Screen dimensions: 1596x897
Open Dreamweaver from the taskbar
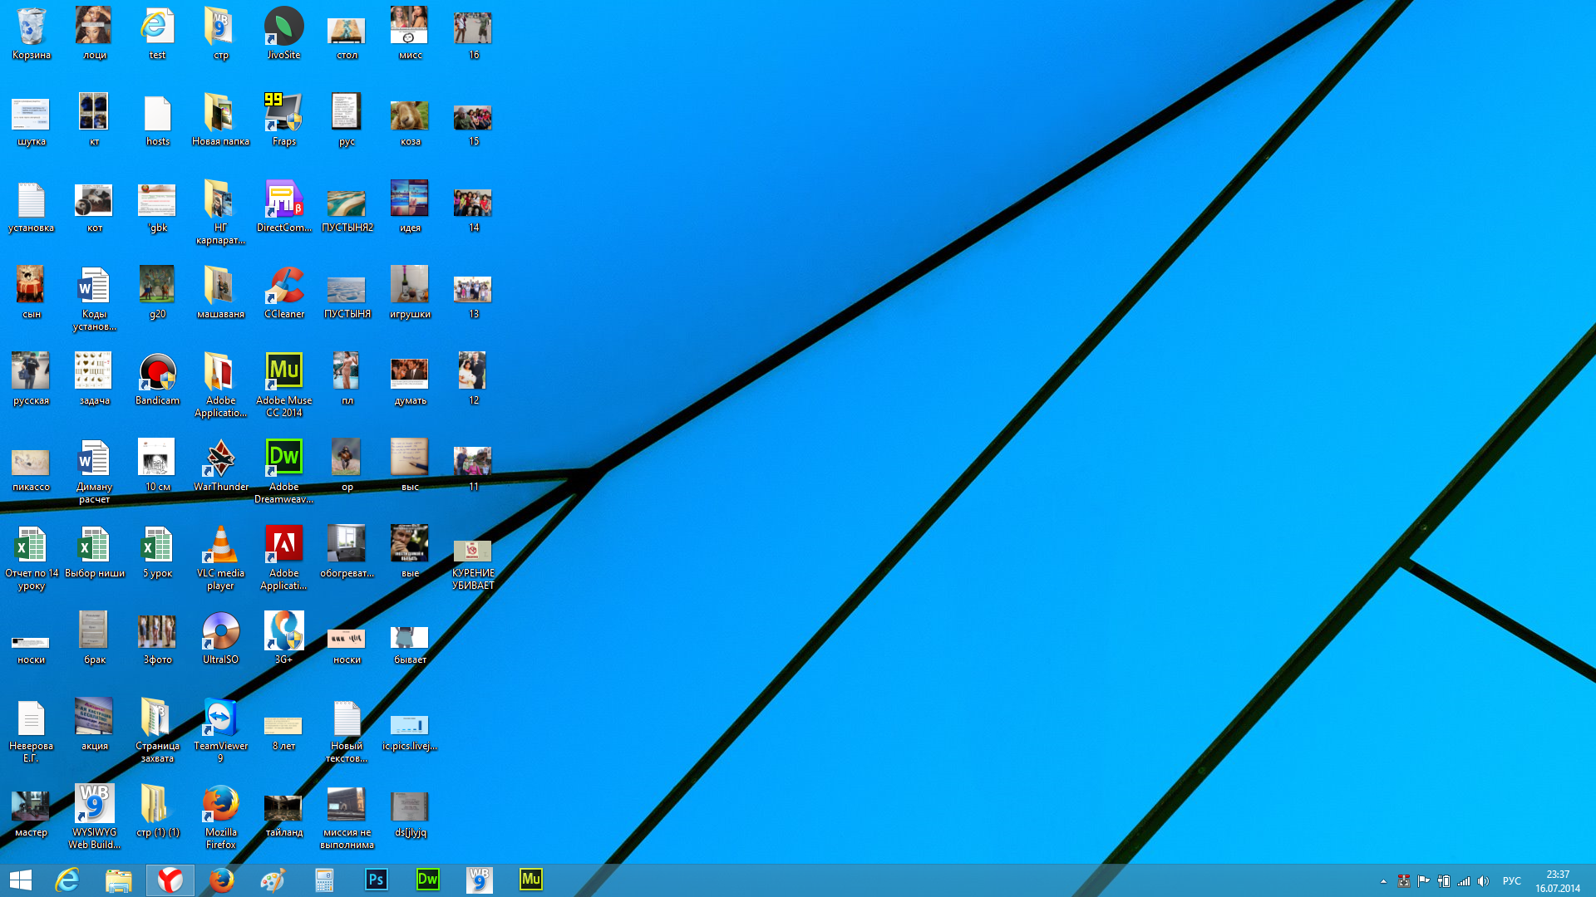point(427,880)
